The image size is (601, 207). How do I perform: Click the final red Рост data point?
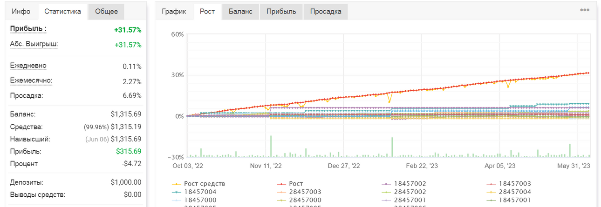click(588, 73)
